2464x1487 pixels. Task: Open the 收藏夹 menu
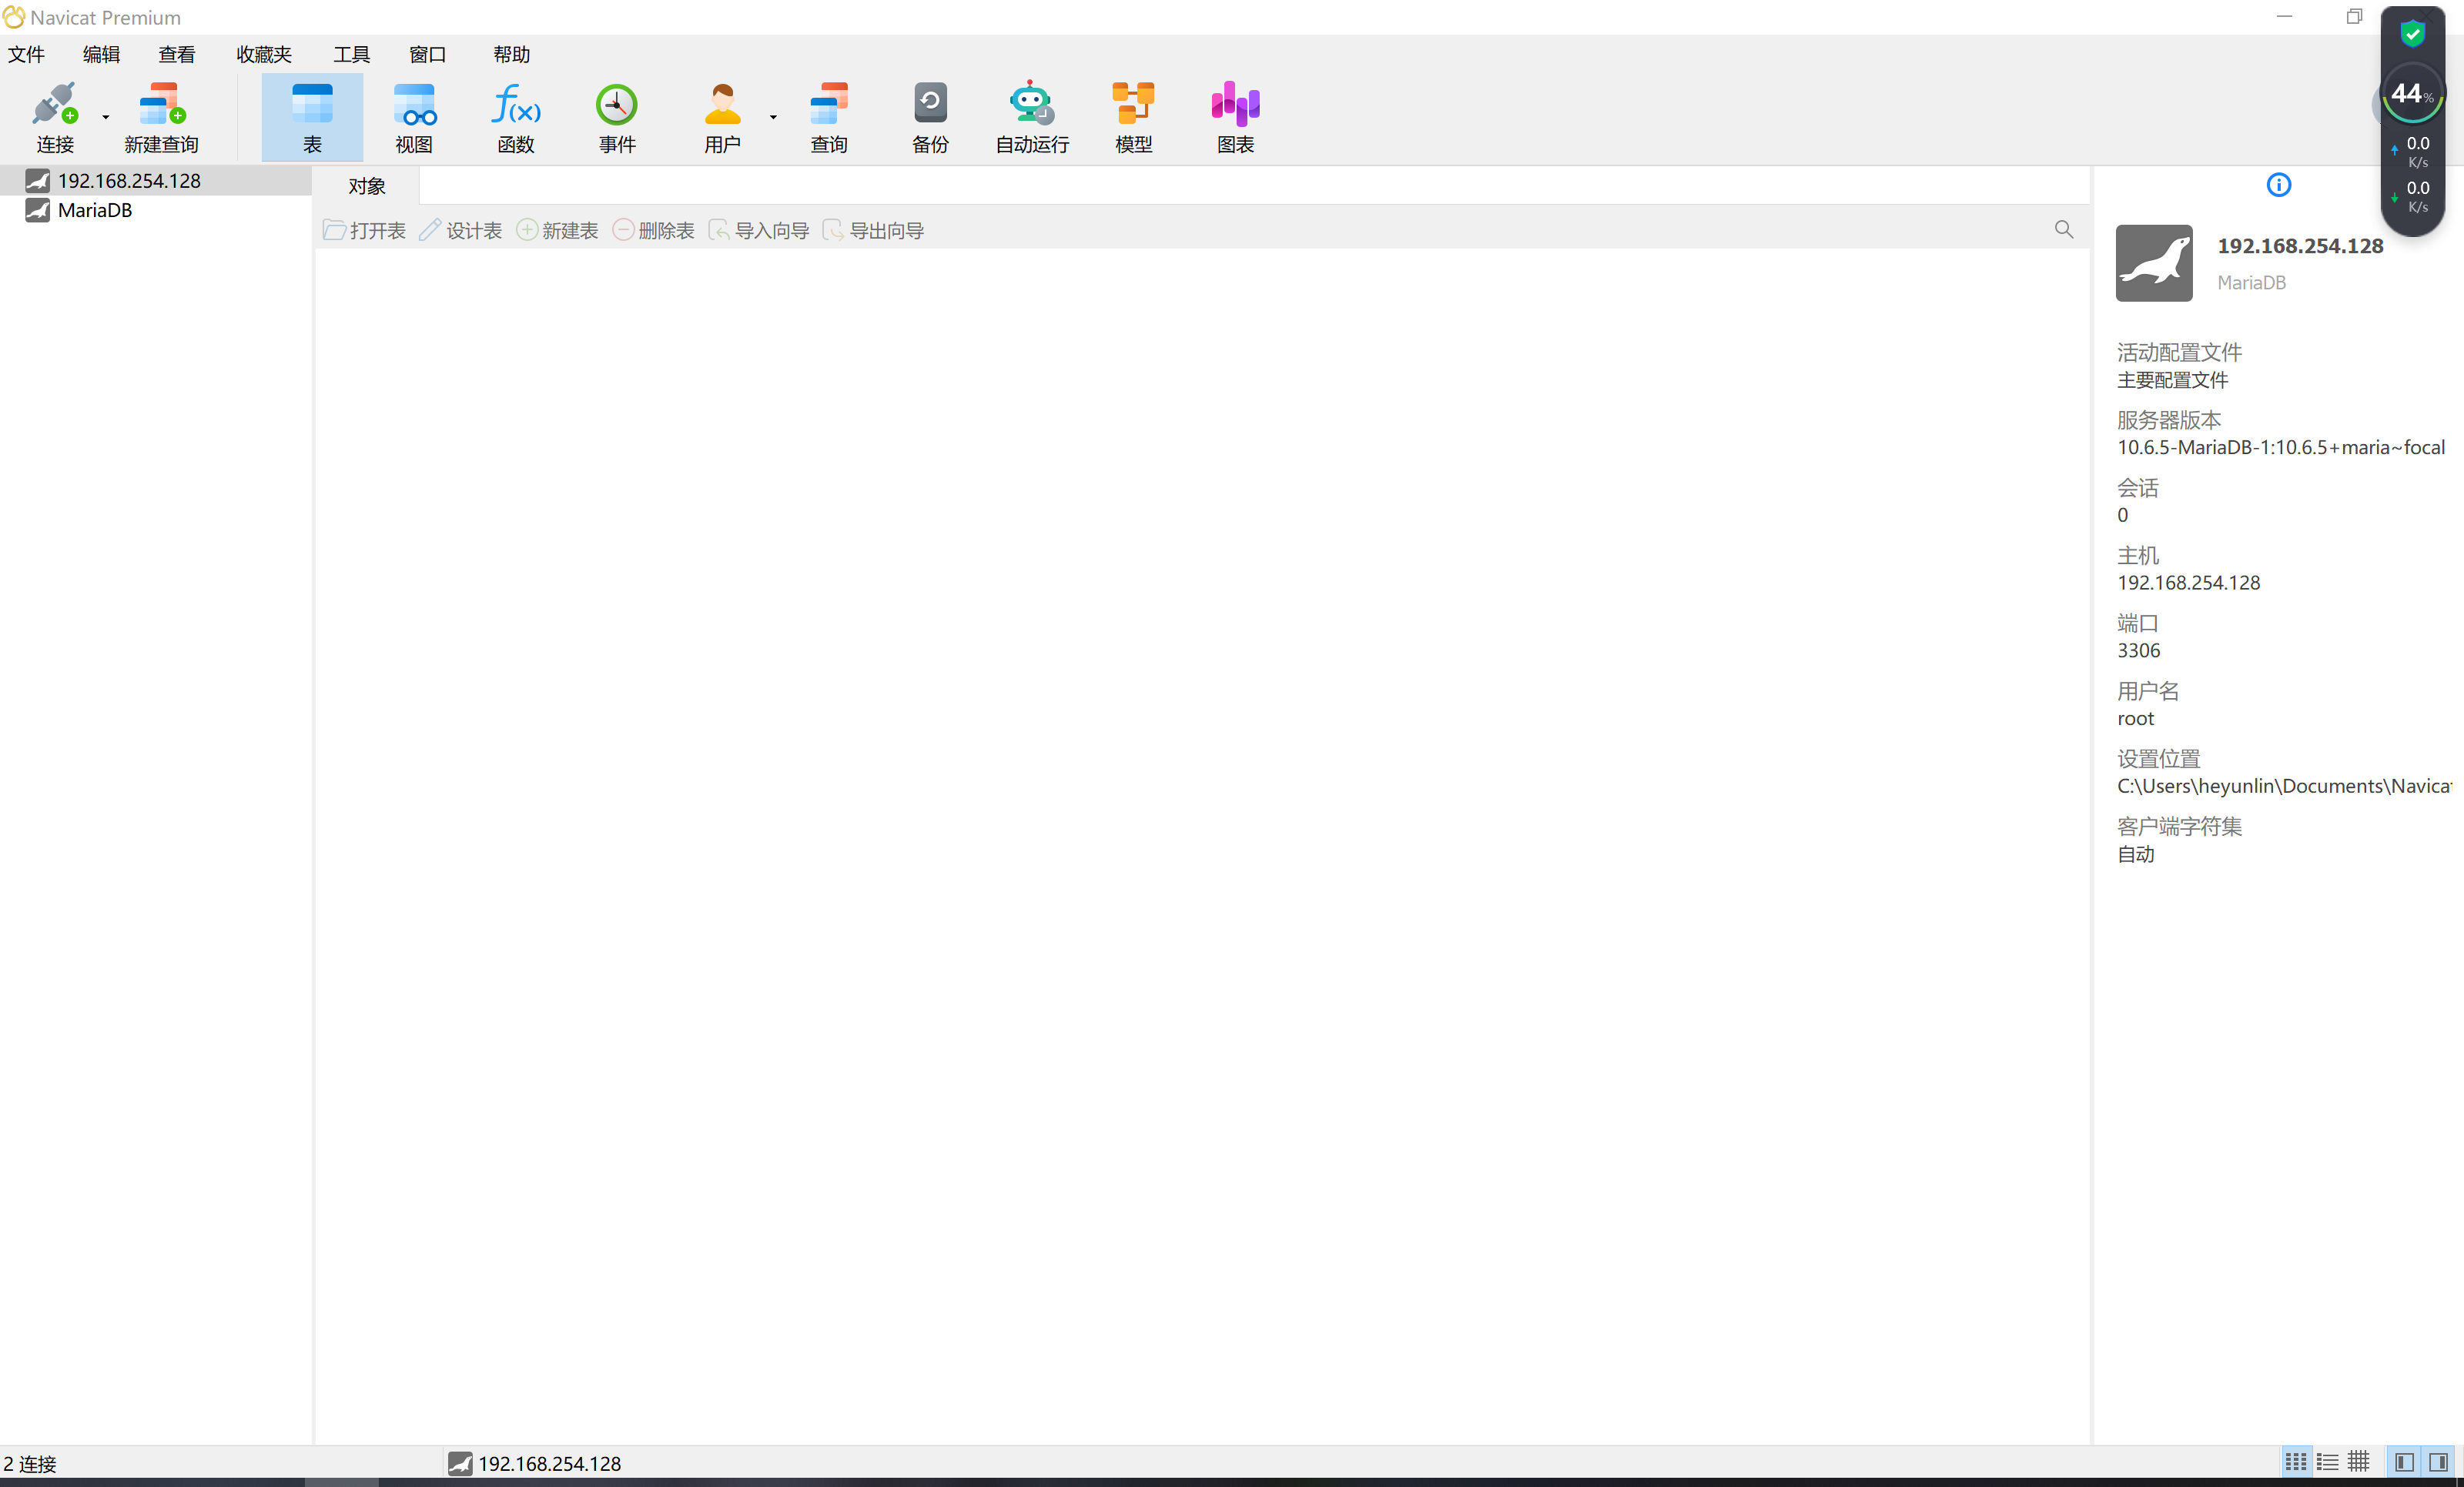[x=264, y=55]
